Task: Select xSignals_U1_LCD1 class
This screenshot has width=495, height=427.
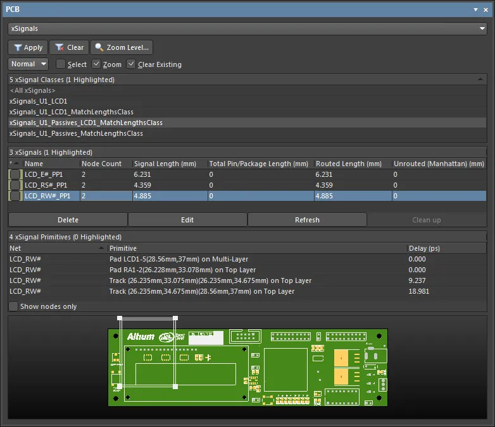Action: click(x=39, y=101)
